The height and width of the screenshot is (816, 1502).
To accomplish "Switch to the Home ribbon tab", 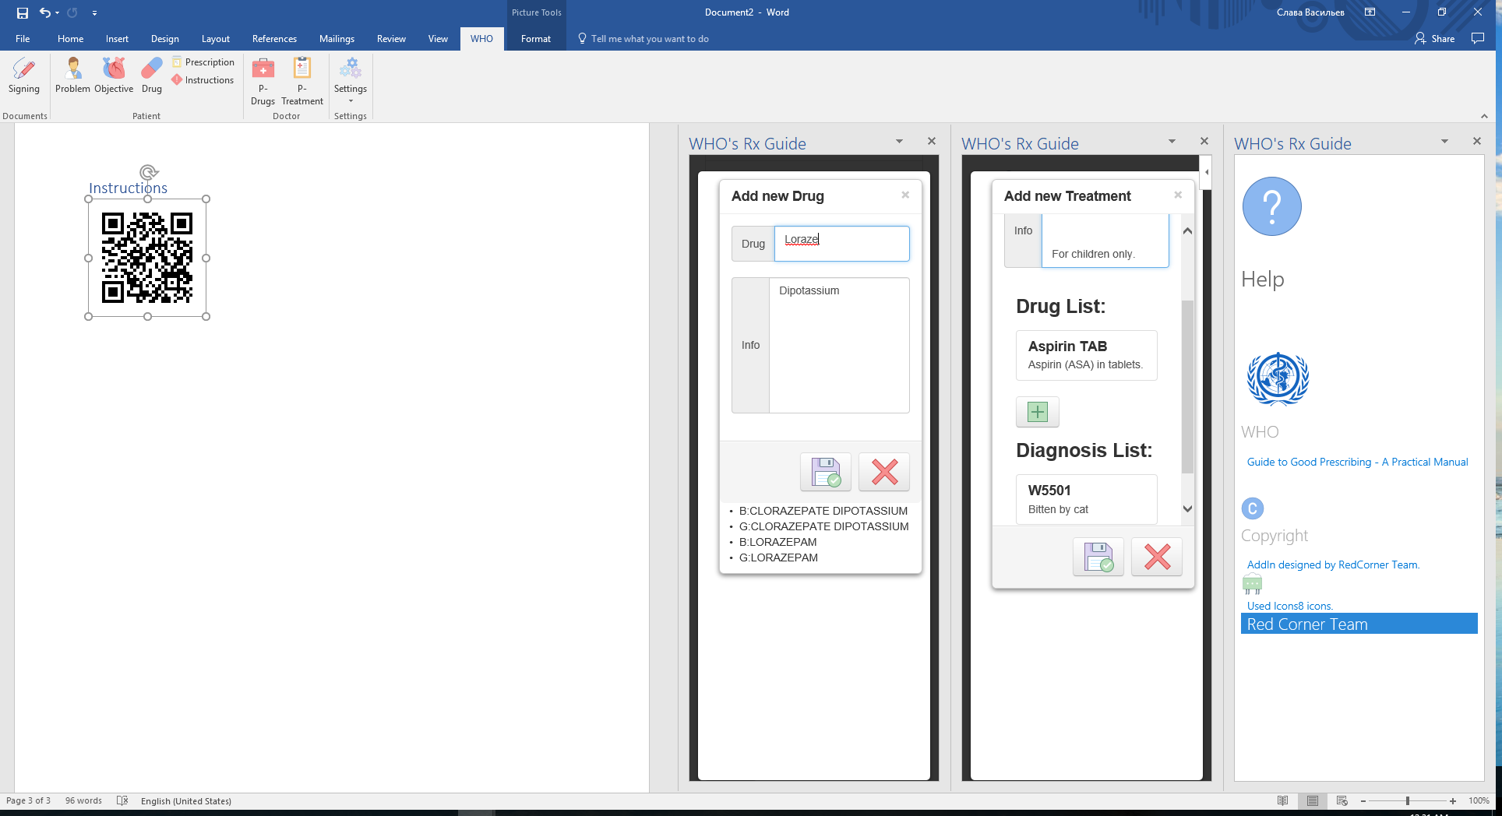I will tap(70, 39).
